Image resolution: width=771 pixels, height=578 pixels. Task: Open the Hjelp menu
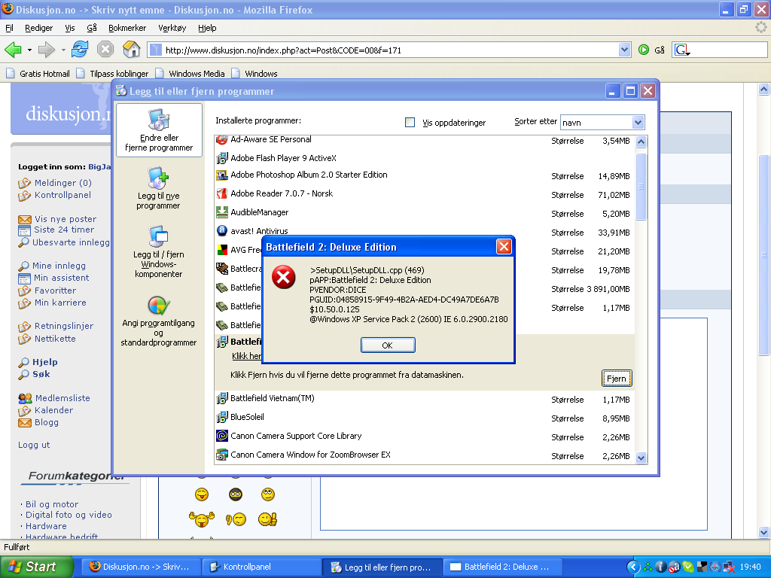click(207, 28)
